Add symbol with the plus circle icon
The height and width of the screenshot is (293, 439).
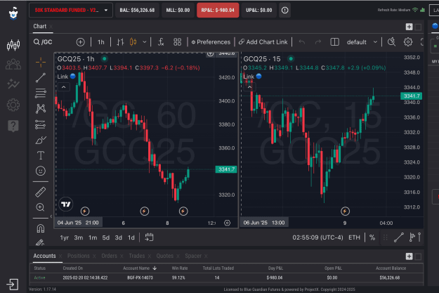coord(80,42)
